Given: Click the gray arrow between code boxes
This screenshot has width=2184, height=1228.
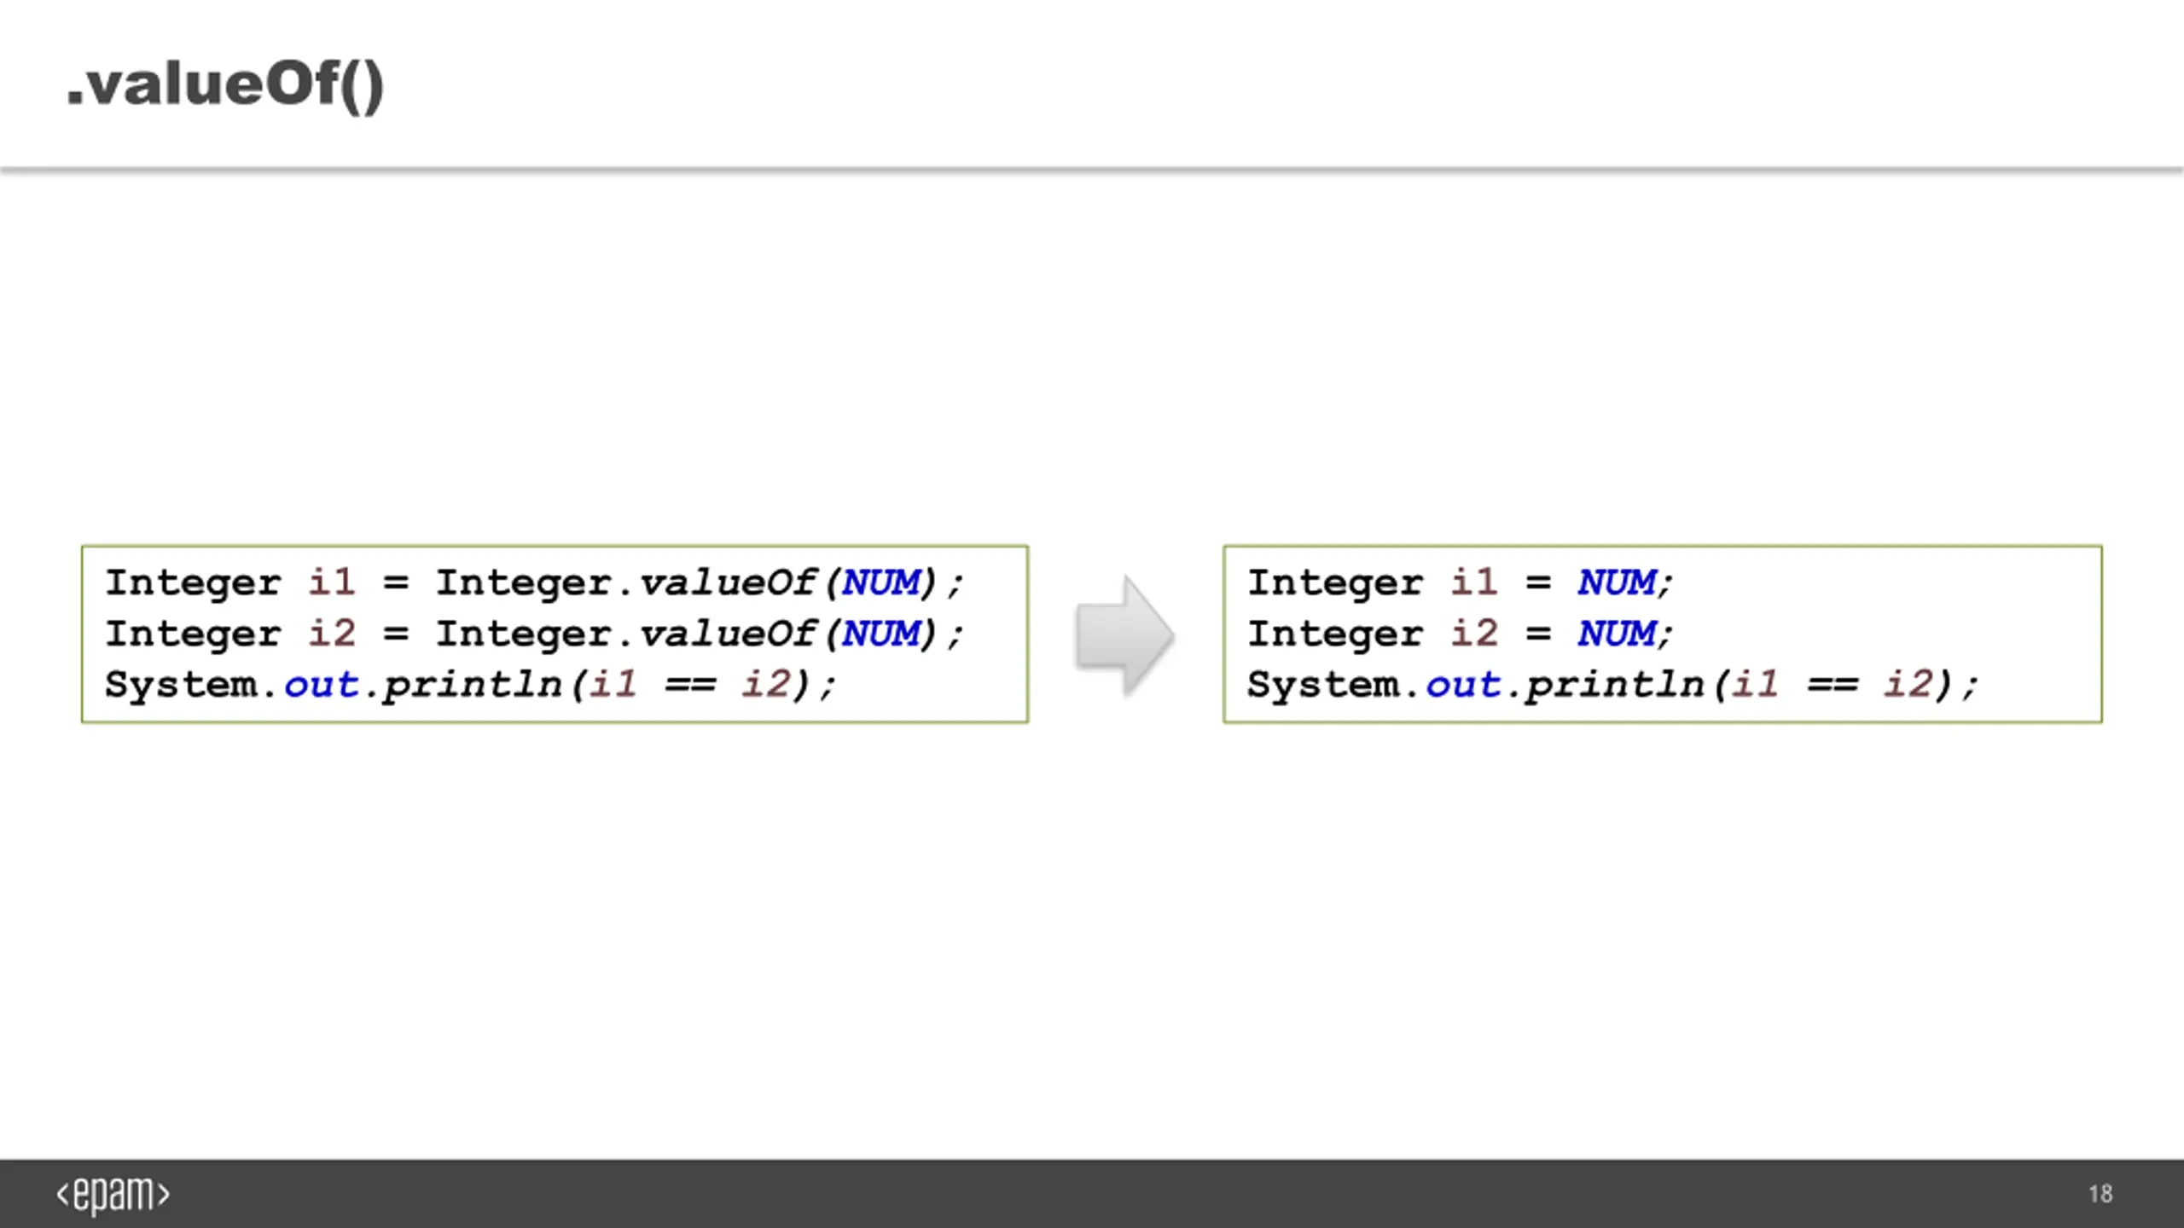Looking at the screenshot, I should point(1124,635).
